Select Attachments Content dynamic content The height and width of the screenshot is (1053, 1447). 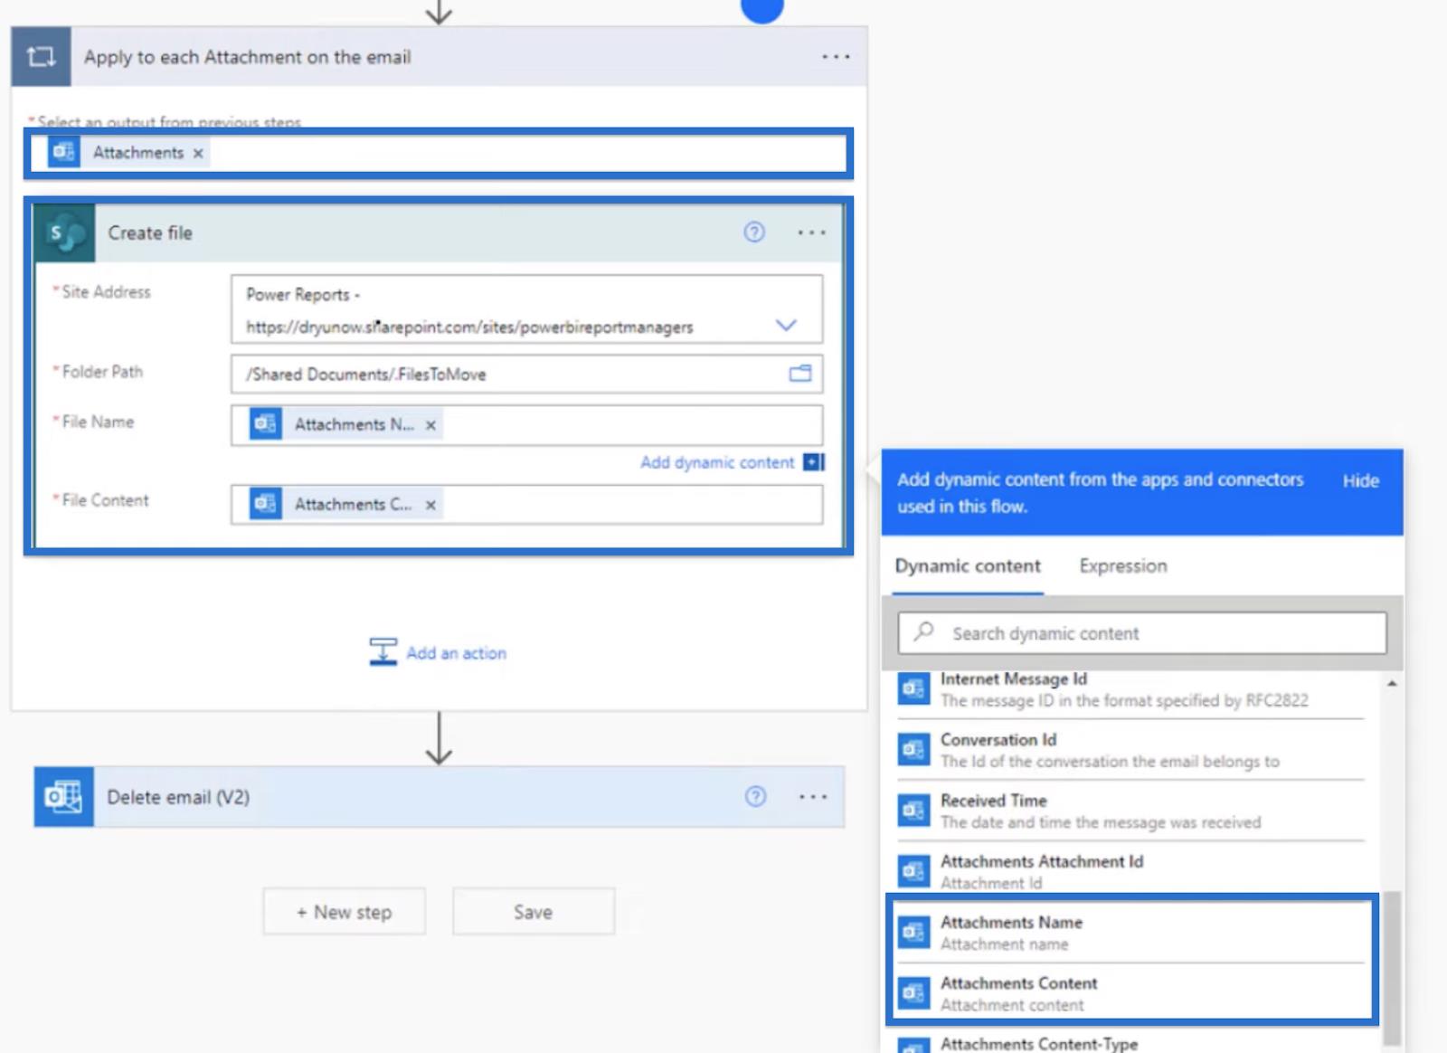coord(1130,992)
